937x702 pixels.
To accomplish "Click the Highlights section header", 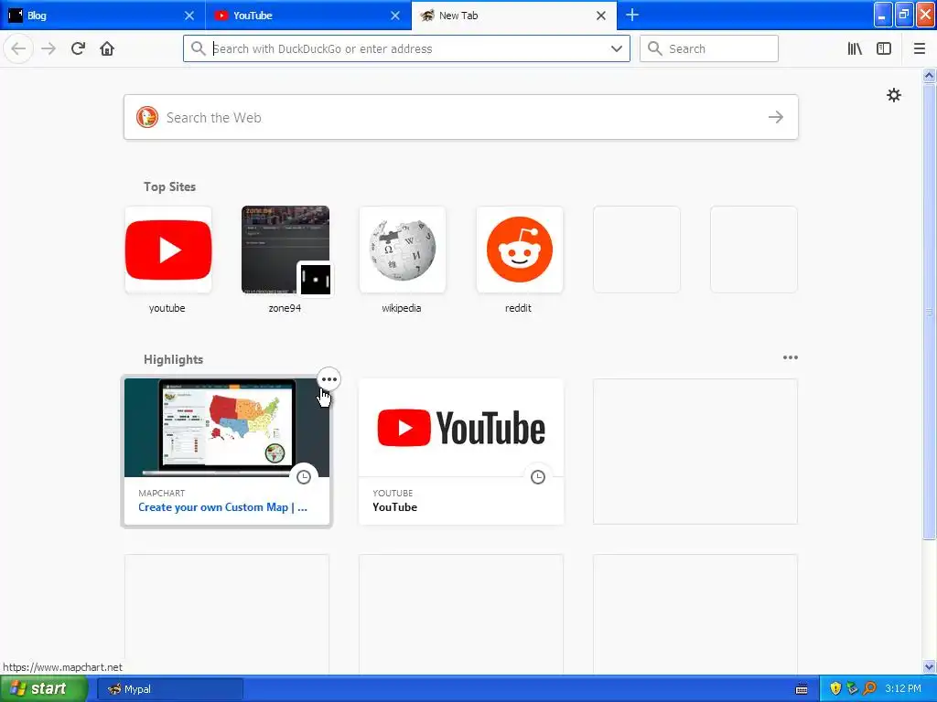I will point(173,359).
